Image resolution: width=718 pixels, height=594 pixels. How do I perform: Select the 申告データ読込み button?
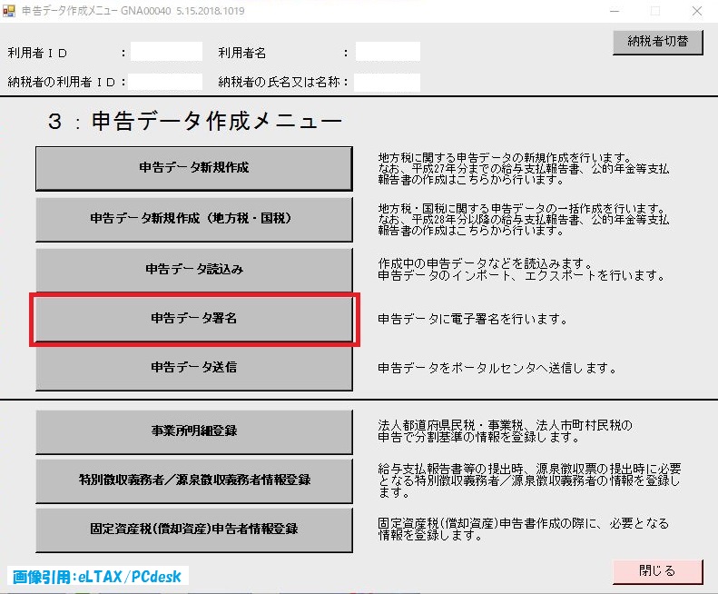click(x=193, y=270)
